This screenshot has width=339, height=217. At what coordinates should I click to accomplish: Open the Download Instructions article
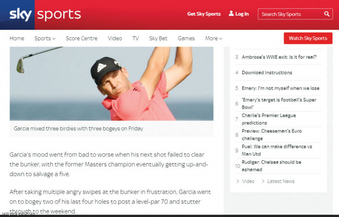pyautogui.click(x=267, y=73)
